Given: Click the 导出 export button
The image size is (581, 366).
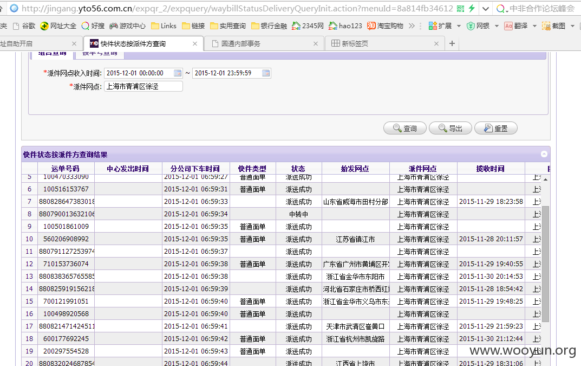Looking at the screenshot, I should (450, 128).
